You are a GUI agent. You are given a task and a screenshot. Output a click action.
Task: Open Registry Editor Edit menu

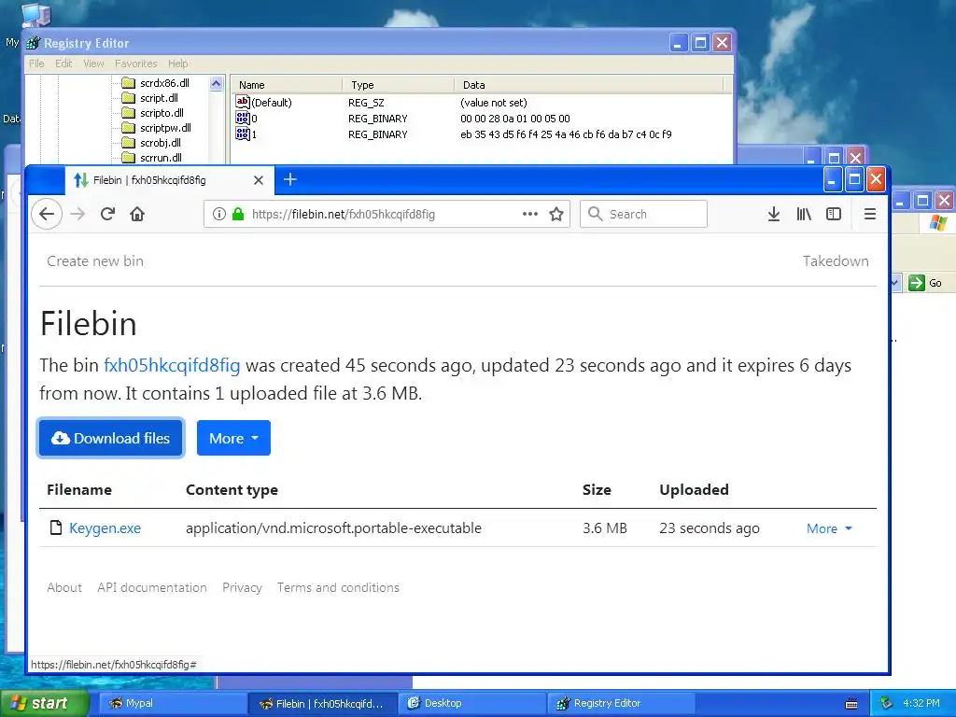pyautogui.click(x=63, y=63)
